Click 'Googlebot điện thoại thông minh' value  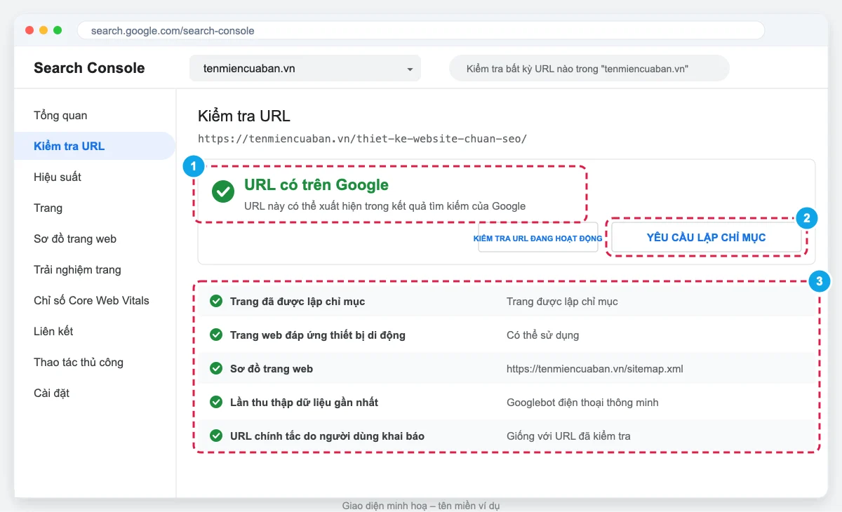click(x=582, y=403)
